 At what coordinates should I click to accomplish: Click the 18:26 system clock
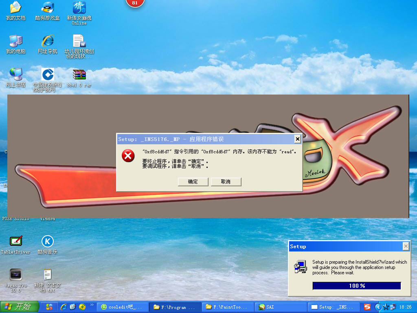(405, 307)
